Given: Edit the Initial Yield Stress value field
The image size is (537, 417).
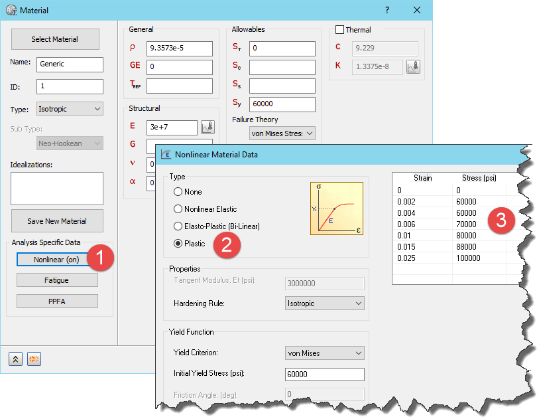Looking at the screenshot, I should pyautogui.click(x=324, y=374).
